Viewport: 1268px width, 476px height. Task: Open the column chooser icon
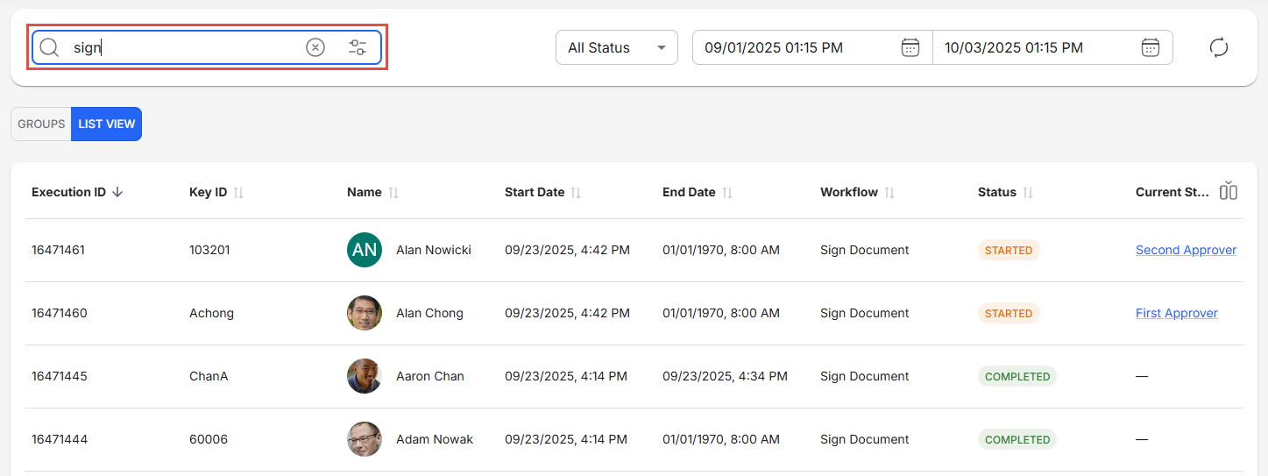coord(1229,191)
